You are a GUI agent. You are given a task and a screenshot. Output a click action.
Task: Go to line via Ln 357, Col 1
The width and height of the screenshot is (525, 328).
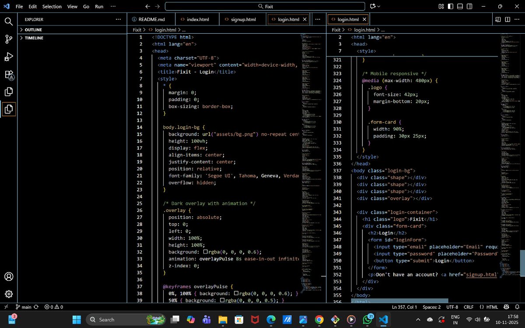[x=404, y=307]
